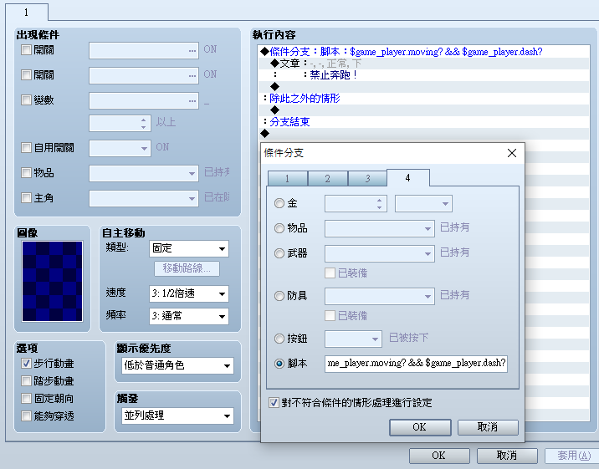Select the 條件分支：腳本 command line
This screenshot has width=599, height=469.
coord(424,52)
